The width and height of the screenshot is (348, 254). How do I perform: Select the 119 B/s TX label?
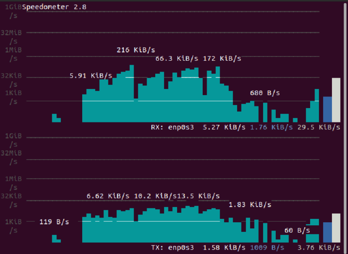pos(54,222)
